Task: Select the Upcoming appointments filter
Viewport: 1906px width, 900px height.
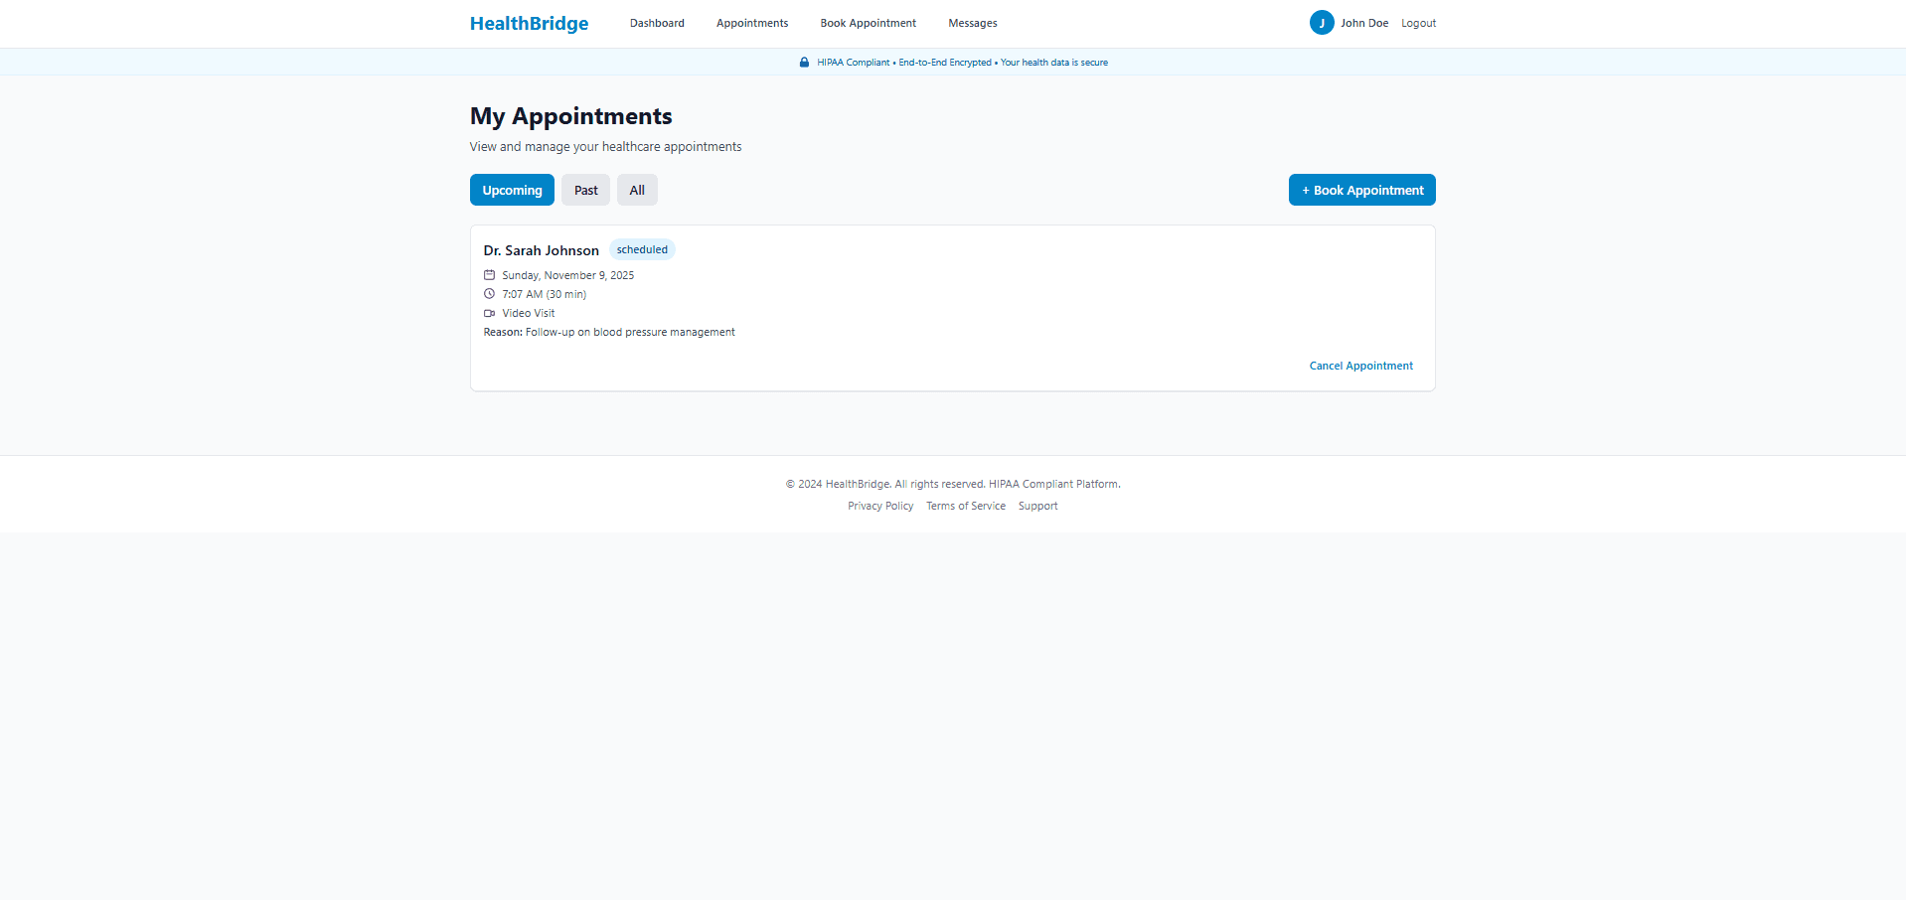Action: click(x=511, y=190)
